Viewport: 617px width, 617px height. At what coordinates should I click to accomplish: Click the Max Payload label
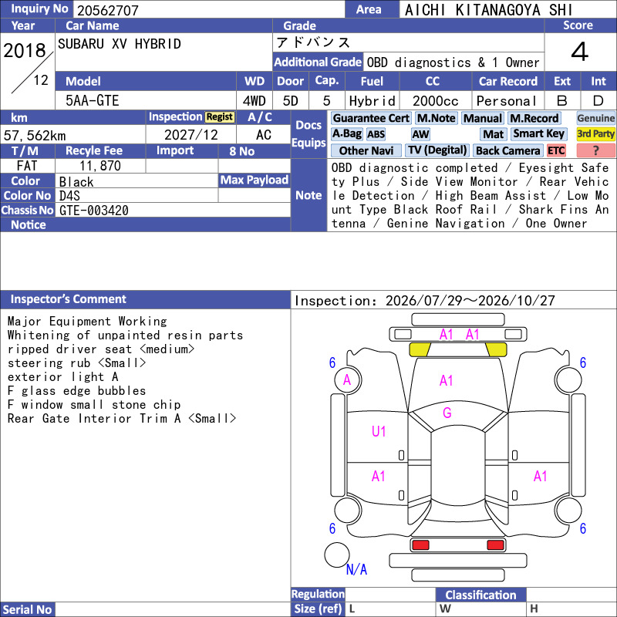255,180
